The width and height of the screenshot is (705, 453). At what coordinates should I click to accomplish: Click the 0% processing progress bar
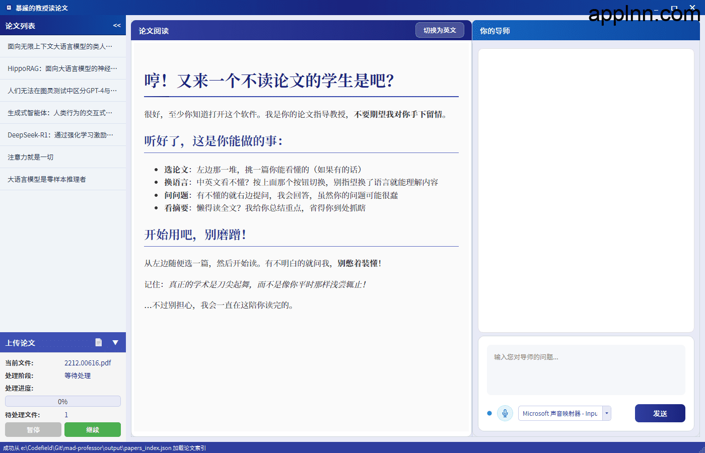coord(63,401)
